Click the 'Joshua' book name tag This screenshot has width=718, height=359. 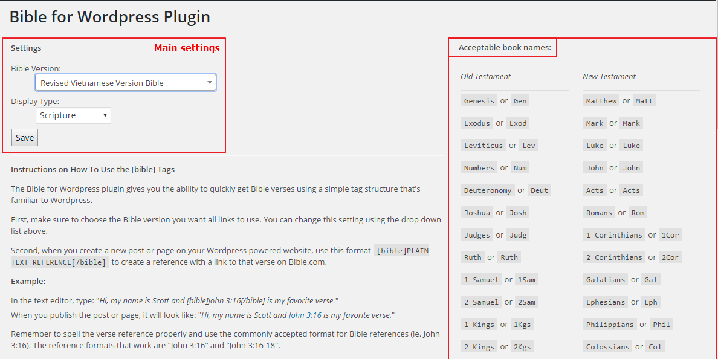pyautogui.click(x=477, y=213)
